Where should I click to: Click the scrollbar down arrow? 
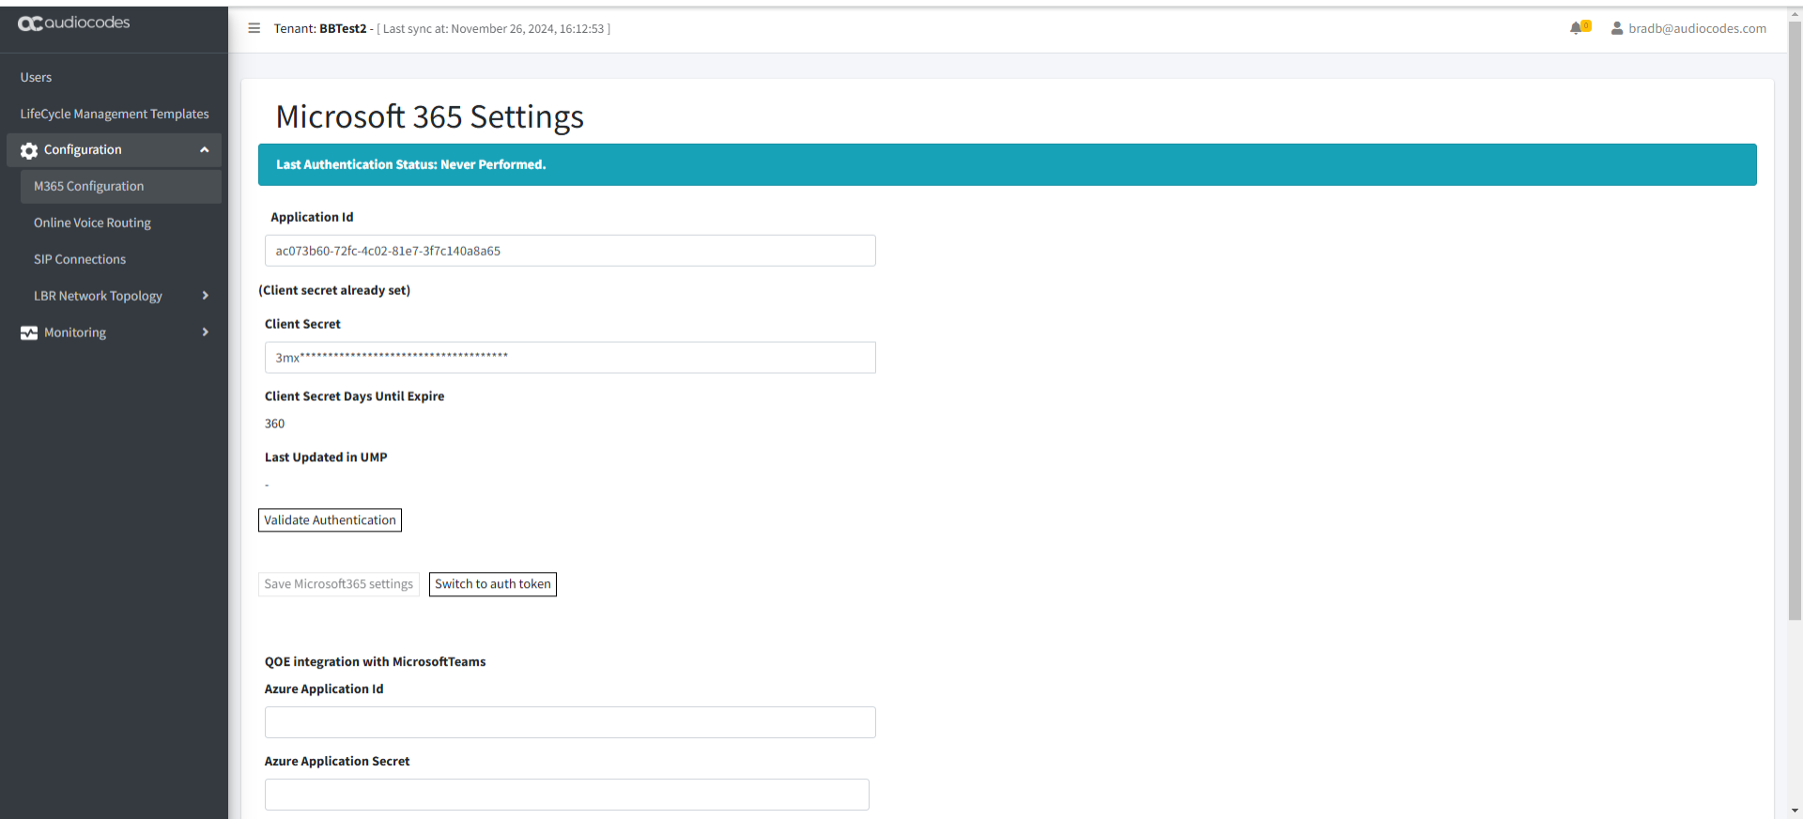(1795, 811)
